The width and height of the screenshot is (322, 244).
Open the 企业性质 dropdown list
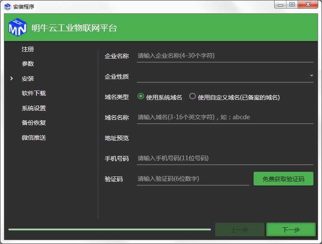point(225,76)
